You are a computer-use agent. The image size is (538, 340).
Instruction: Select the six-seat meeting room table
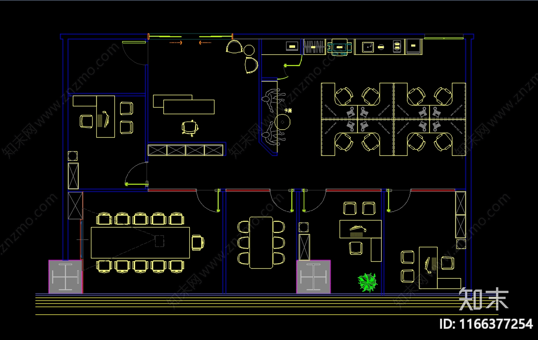[x=261, y=242]
